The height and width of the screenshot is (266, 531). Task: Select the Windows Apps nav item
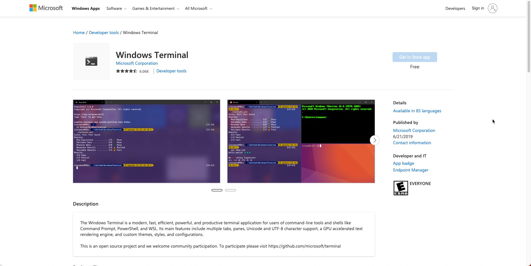[86, 9]
